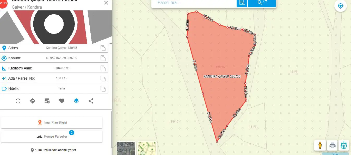Click the report warning icon
Image resolution: width=351 pixels, height=155 pixels.
click(18, 101)
